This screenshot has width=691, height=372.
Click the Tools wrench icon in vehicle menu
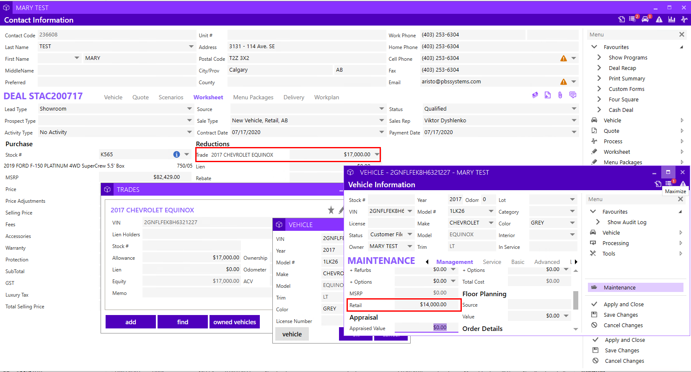(x=593, y=253)
